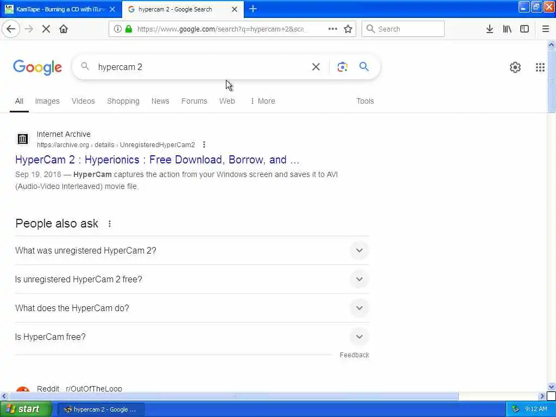This screenshot has height=417, width=556.
Task: Open the HyperCam 2 : Hyperionics download link
Action: [157, 160]
